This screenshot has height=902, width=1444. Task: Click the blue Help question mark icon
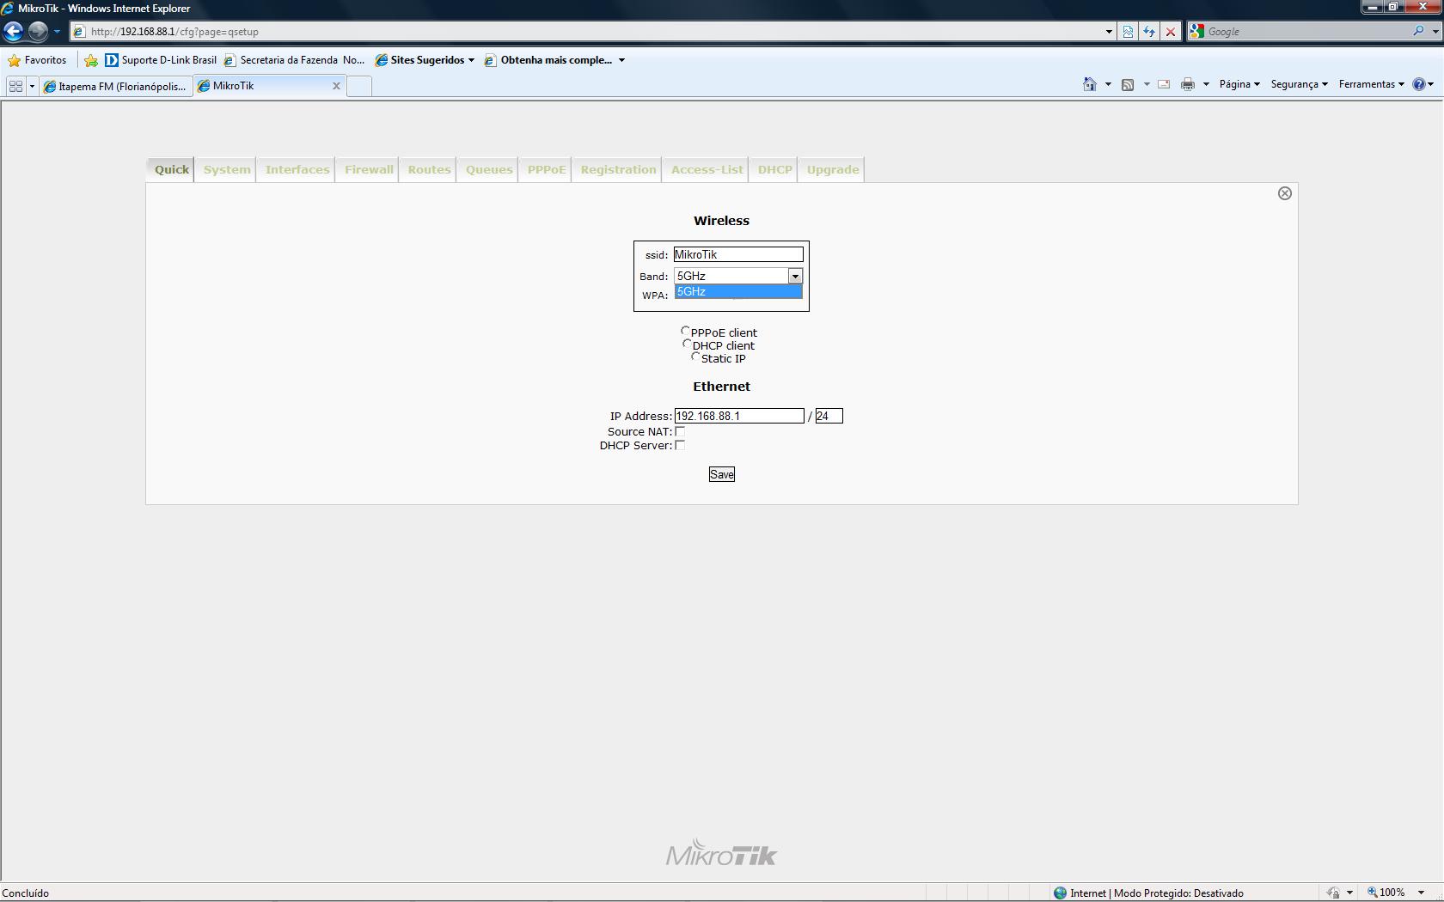point(1418,84)
